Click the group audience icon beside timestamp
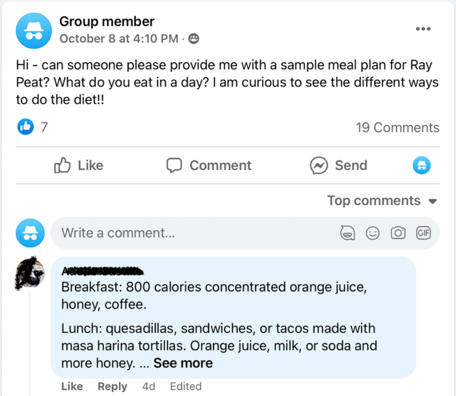Image resolution: width=456 pixels, height=396 pixels. click(194, 39)
